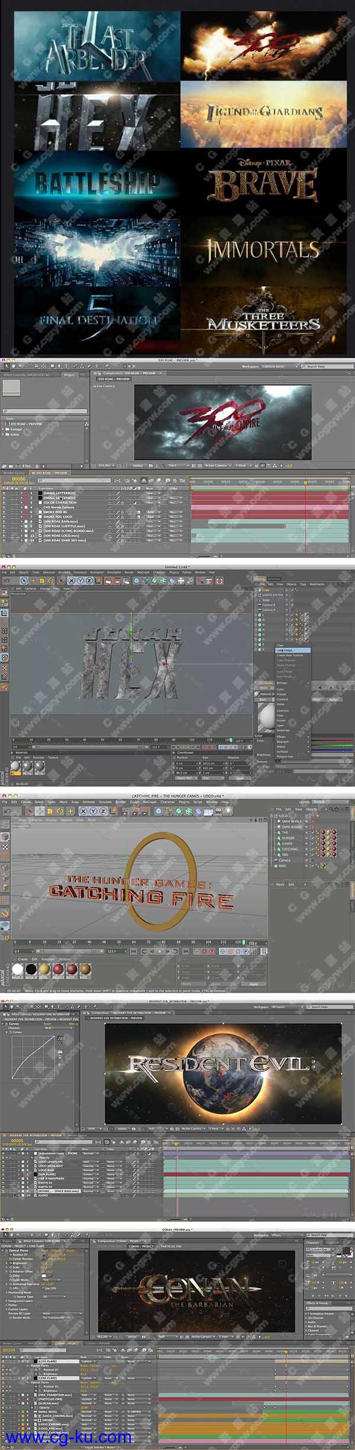355x1450 pixels.
Task: Select COLOR CORRECTION layer in 300 ROAE timeline
Action: coord(60,502)
